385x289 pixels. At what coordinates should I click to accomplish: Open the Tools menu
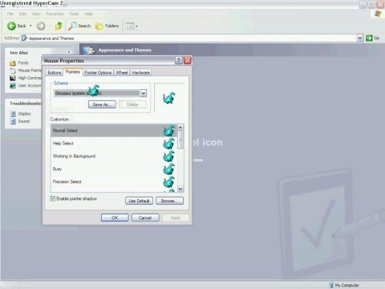[74, 14]
